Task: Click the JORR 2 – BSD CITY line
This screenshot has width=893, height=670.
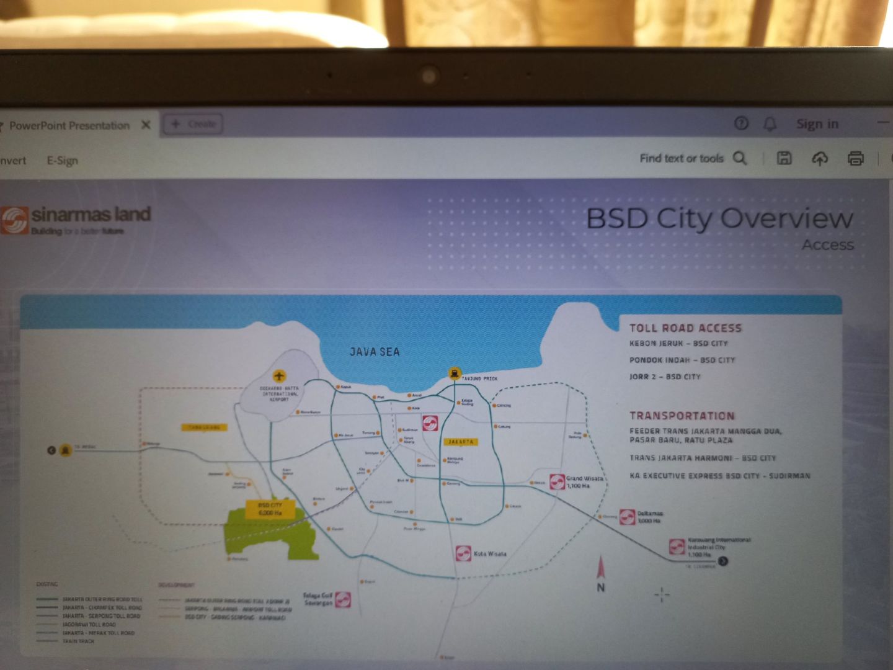Action: (665, 377)
